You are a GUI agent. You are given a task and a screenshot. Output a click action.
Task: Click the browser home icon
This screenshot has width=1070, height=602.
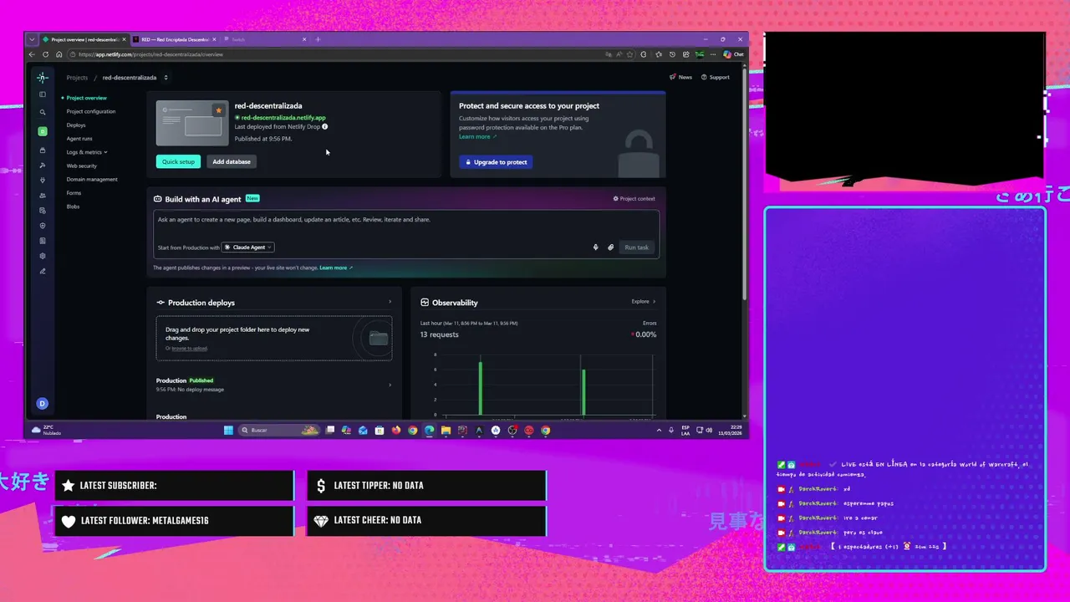click(59, 54)
